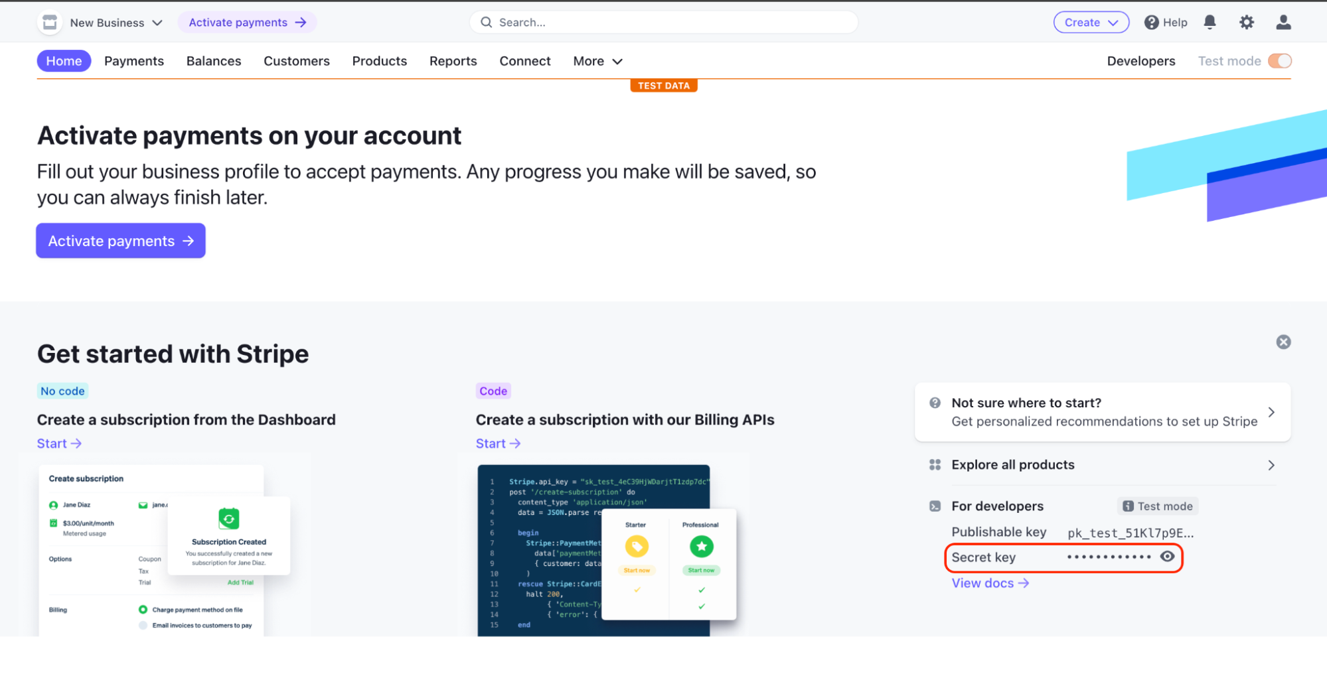Select Charge payment method on file radio
This screenshot has width=1327, height=690.
[x=143, y=610]
